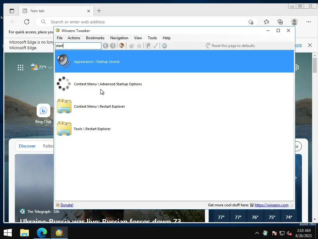Click the muted volume tray icon
Viewport: 318px width, 239px height.
click(289, 233)
